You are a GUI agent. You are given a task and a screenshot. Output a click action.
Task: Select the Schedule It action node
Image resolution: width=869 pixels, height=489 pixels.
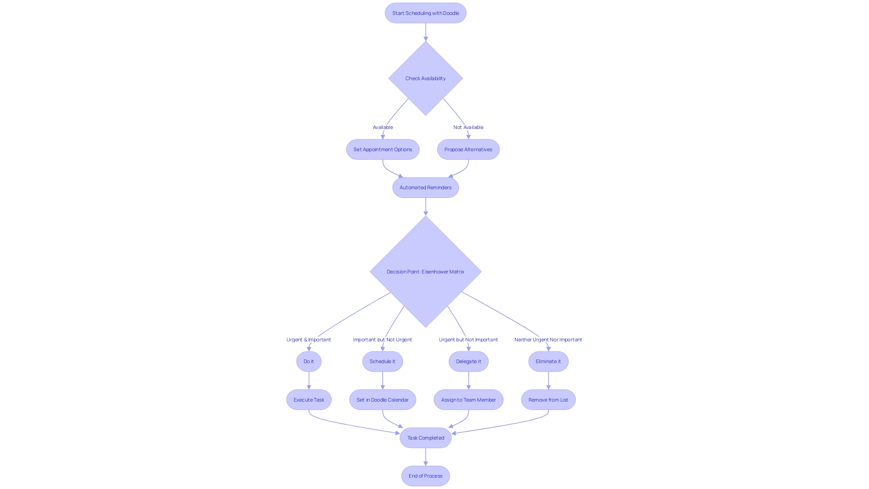pyautogui.click(x=382, y=361)
